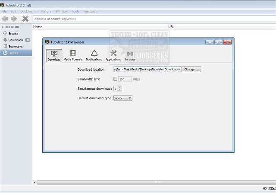Click the horizontal scrollbar thumb
276x193 pixels.
tap(157, 183)
